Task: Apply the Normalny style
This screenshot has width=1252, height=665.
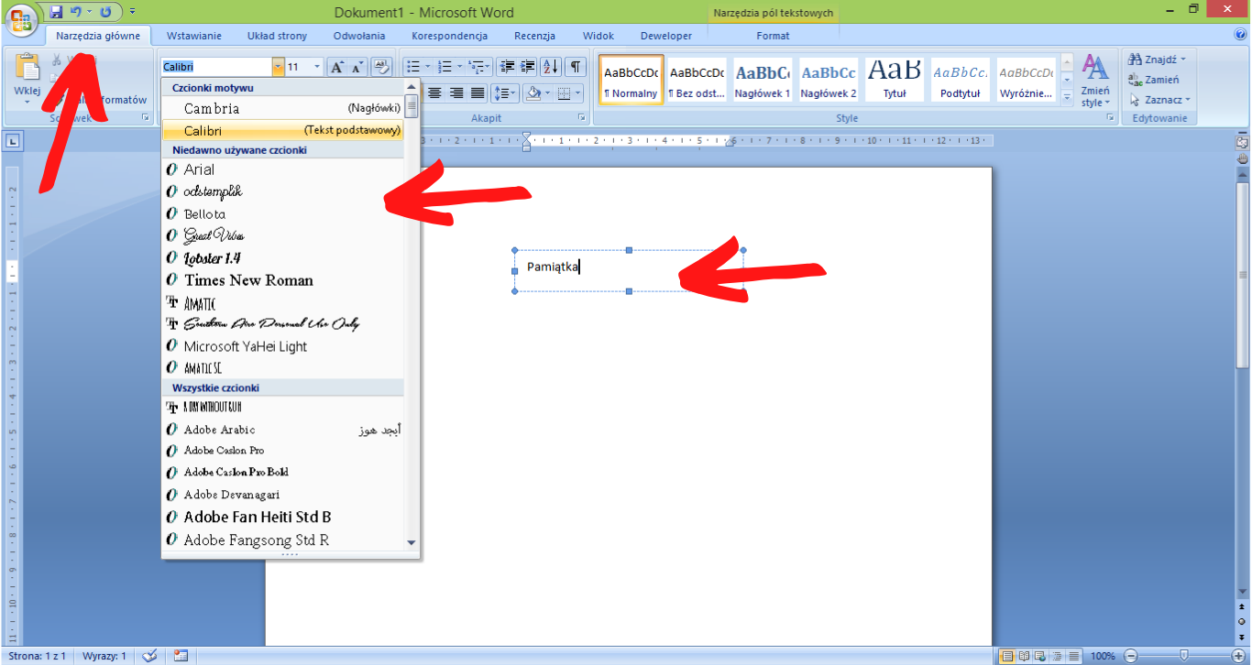Action: pos(631,80)
